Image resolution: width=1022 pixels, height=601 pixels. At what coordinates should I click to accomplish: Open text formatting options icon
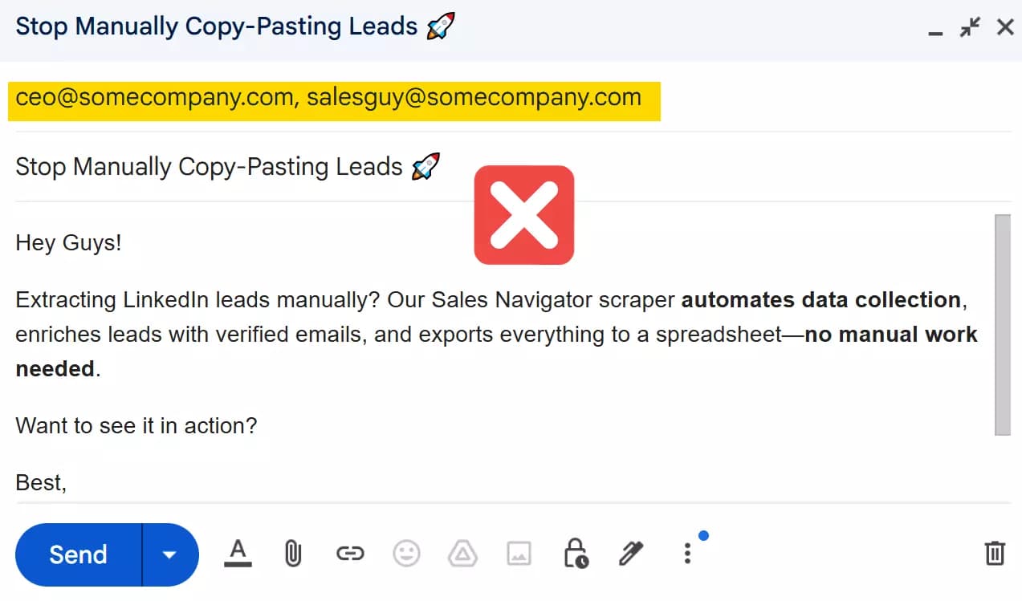238,554
